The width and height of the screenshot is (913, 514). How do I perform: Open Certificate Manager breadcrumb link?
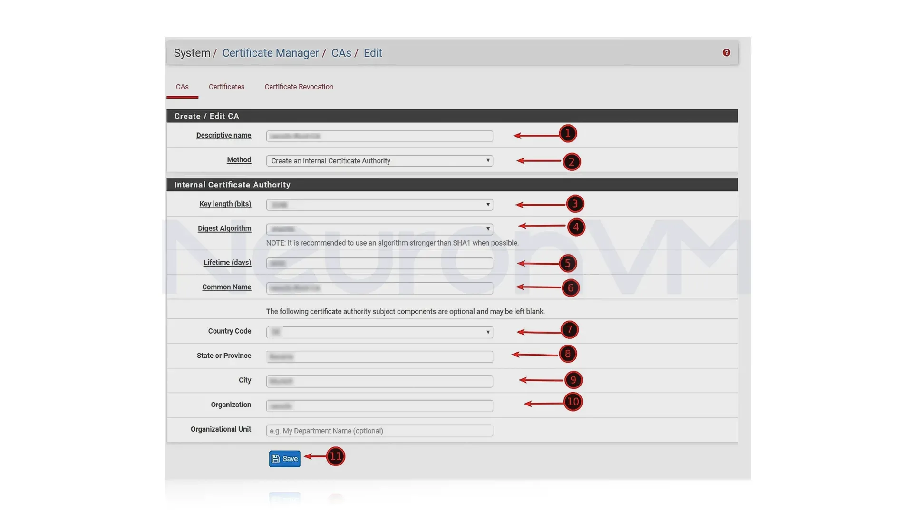pyautogui.click(x=271, y=53)
